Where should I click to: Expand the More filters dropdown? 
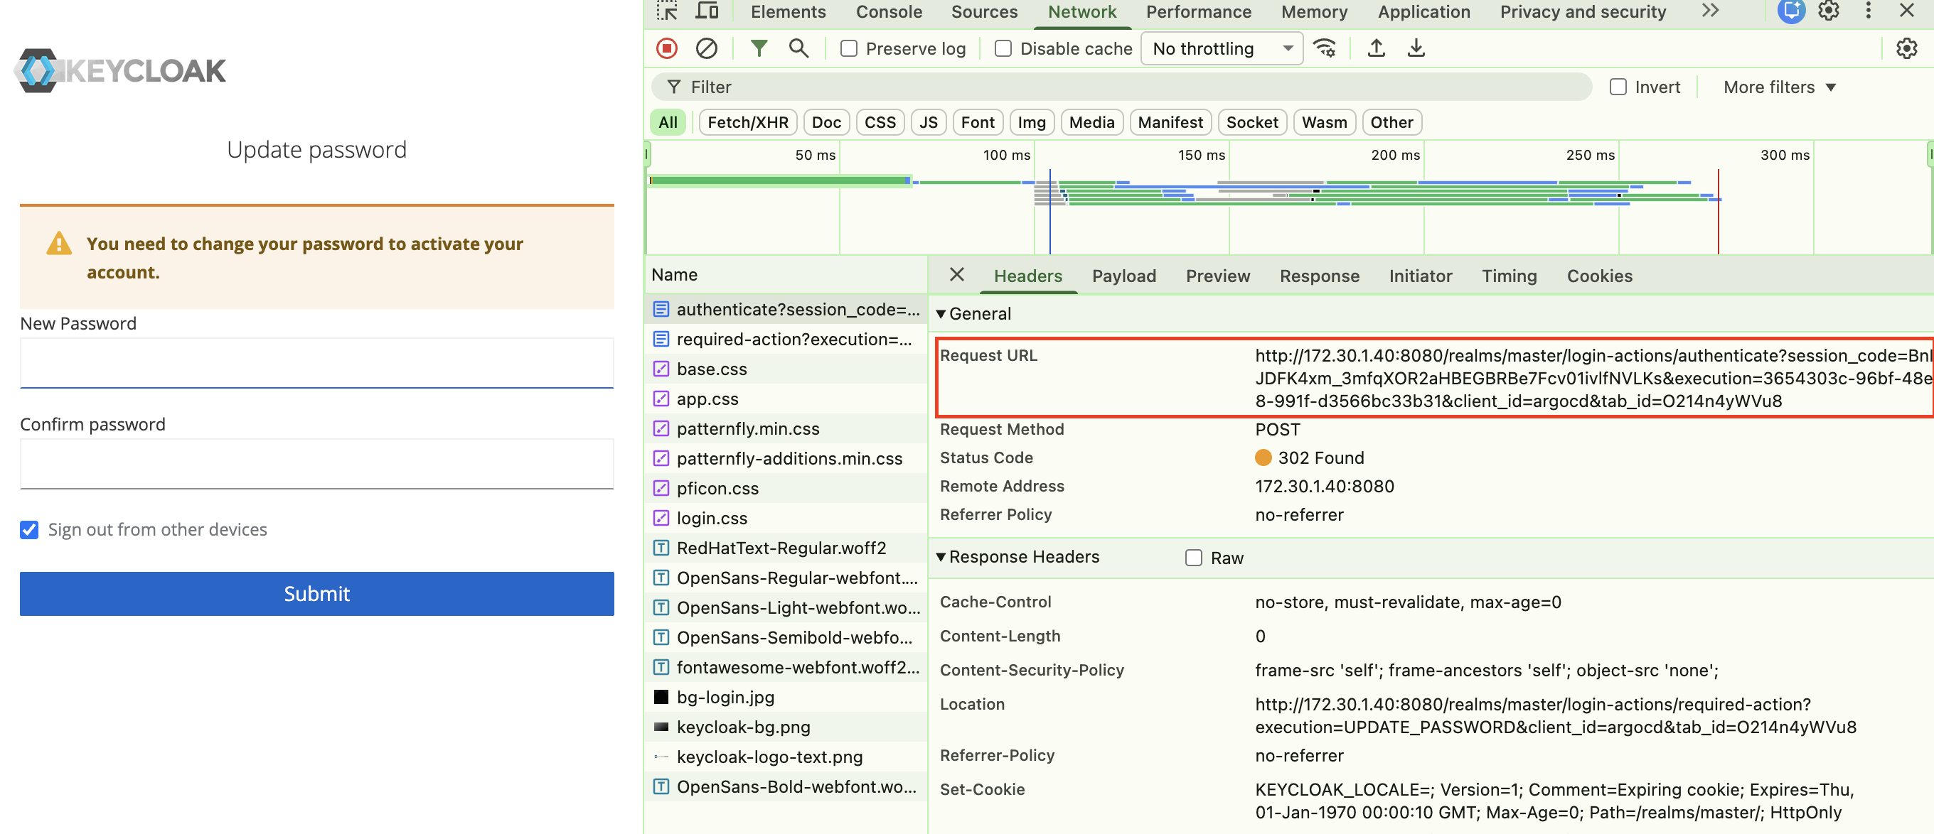[x=1778, y=88]
